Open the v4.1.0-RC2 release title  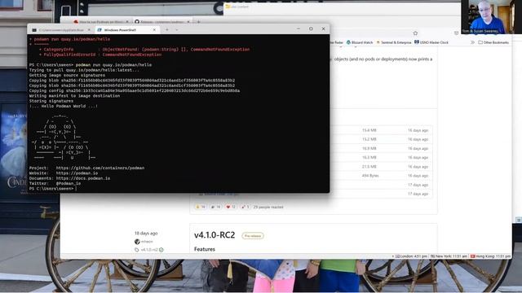215,235
